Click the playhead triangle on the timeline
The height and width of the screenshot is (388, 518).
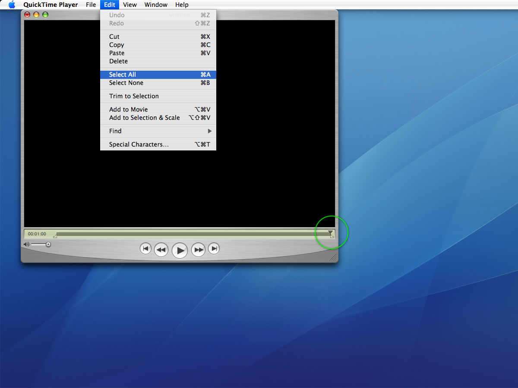(x=330, y=232)
